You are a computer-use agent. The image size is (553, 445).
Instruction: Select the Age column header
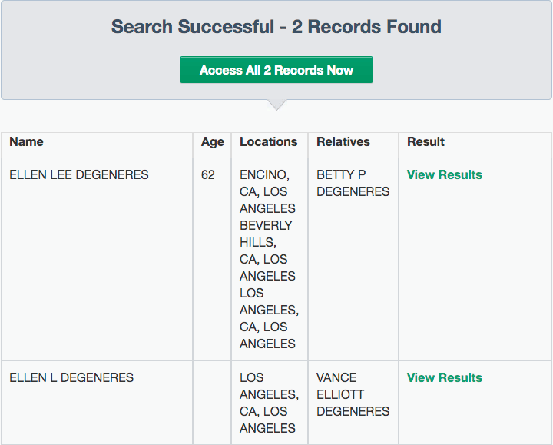click(212, 142)
